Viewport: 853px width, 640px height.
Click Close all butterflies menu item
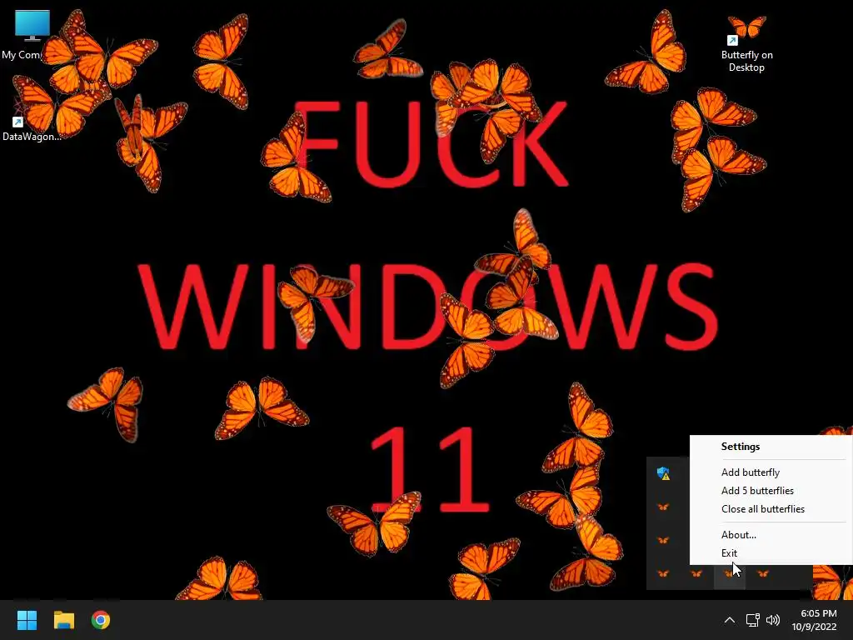tap(763, 509)
